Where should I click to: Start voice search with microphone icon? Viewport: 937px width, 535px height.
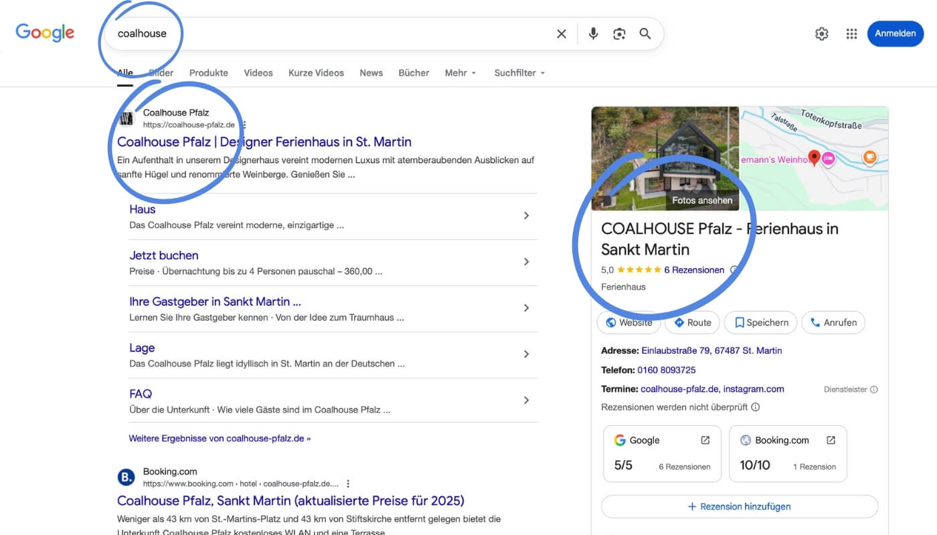[593, 34]
